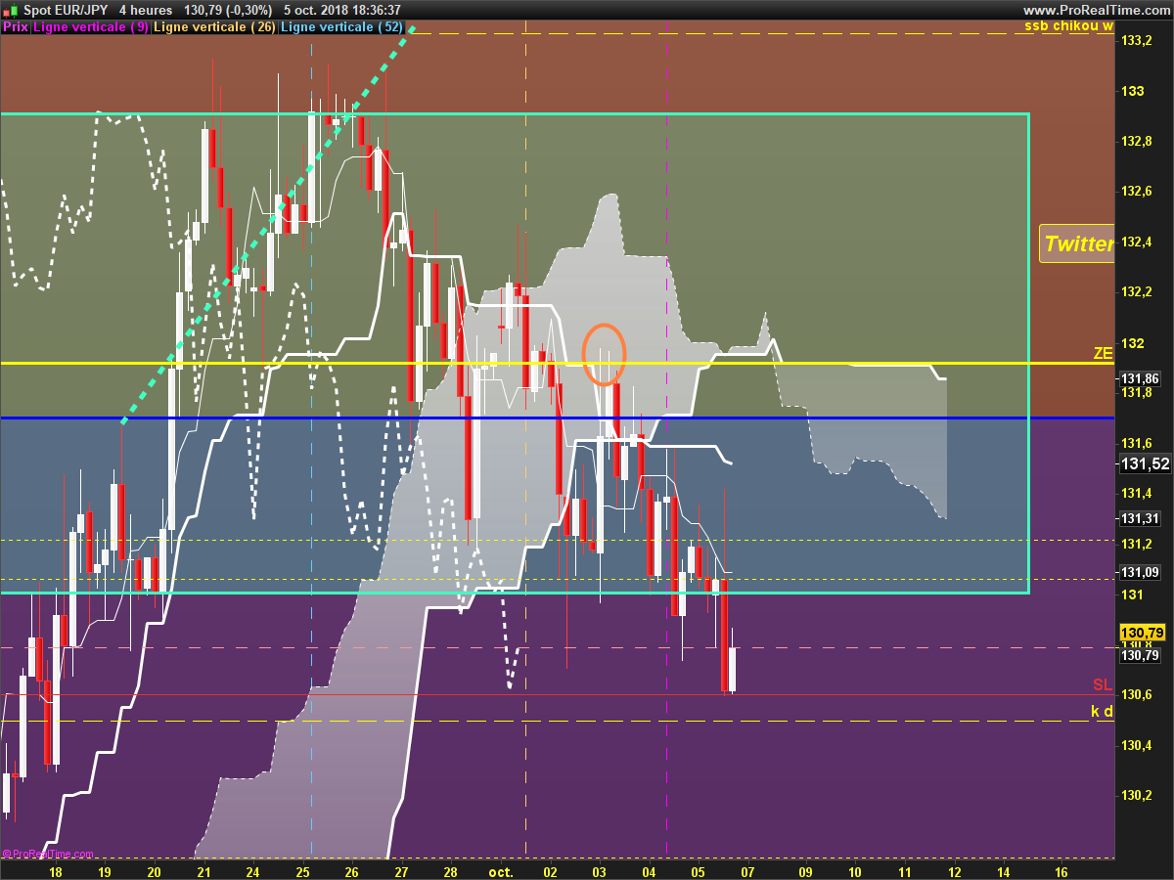Click date 27 on the time axis
This screenshot has width=1174, height=880.
pyautogui.click(x=401, y=870)
